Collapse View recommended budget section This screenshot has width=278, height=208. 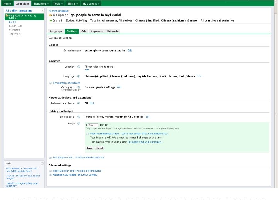point(88,133)
